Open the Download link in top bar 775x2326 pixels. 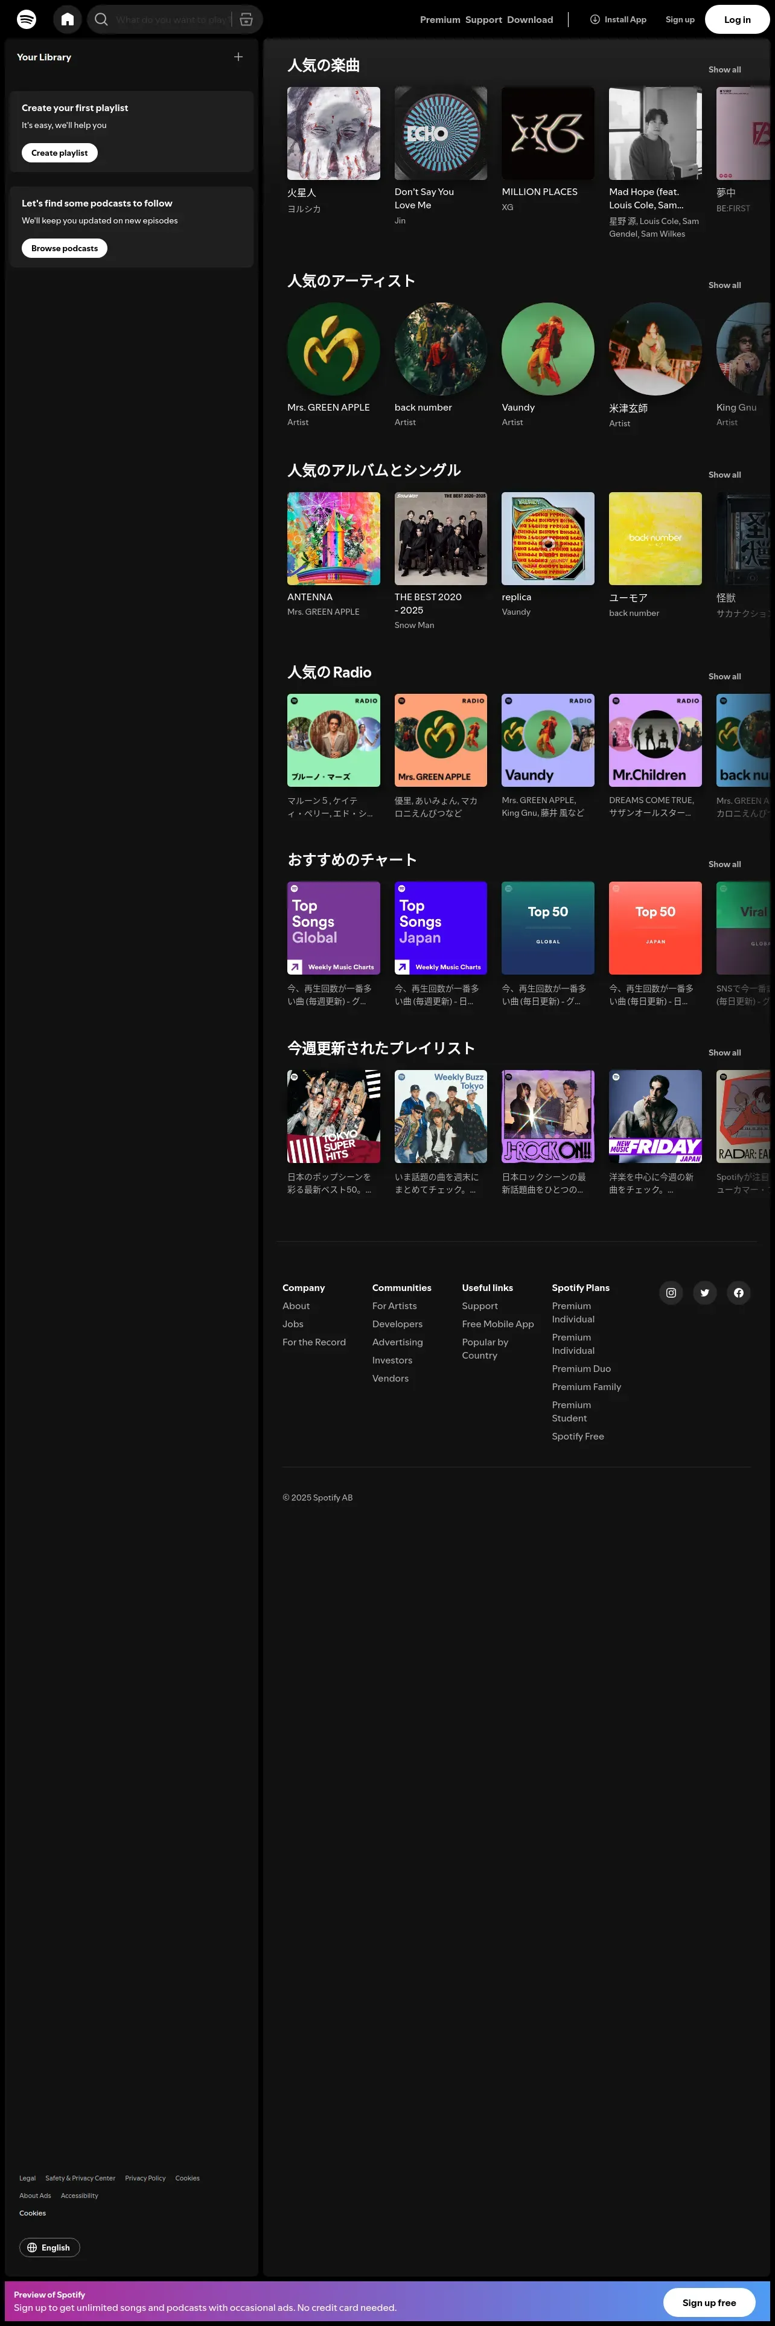(x=529, y=20)
